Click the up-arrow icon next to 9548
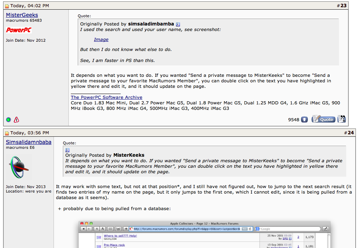This screenshot has width=359, height=248. 304,120
